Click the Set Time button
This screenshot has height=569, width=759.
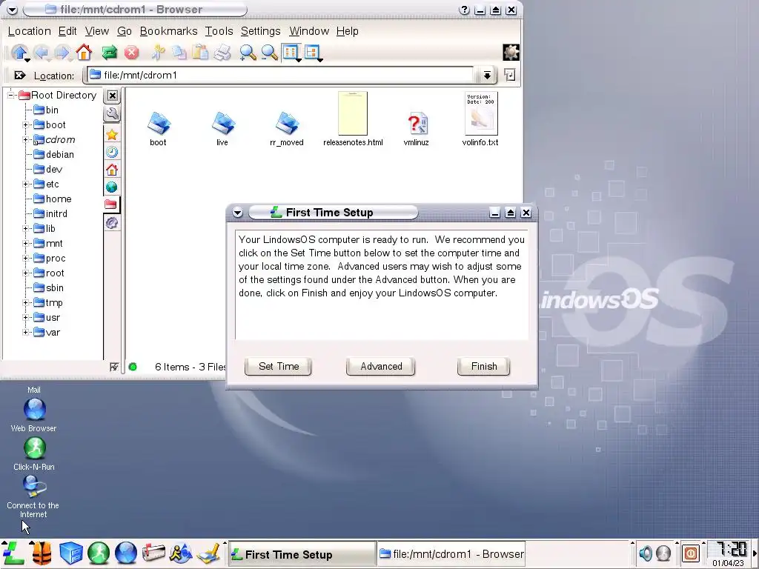pyautogui.click(x=279, y=366)
